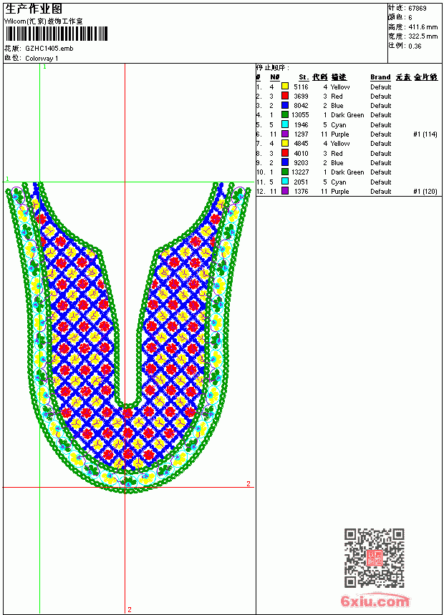Screen dimensions: 444x615
Task: Select the sequin entry #1 (114)
Action: pos(425,134)
